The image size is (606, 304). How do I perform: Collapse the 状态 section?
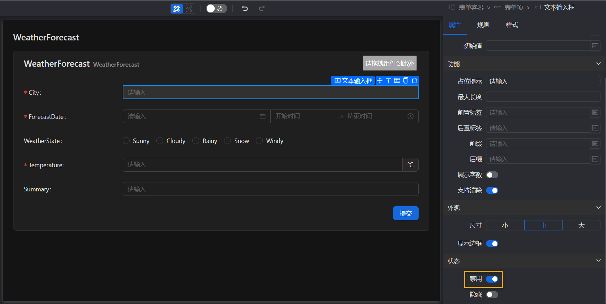point(598,261)
